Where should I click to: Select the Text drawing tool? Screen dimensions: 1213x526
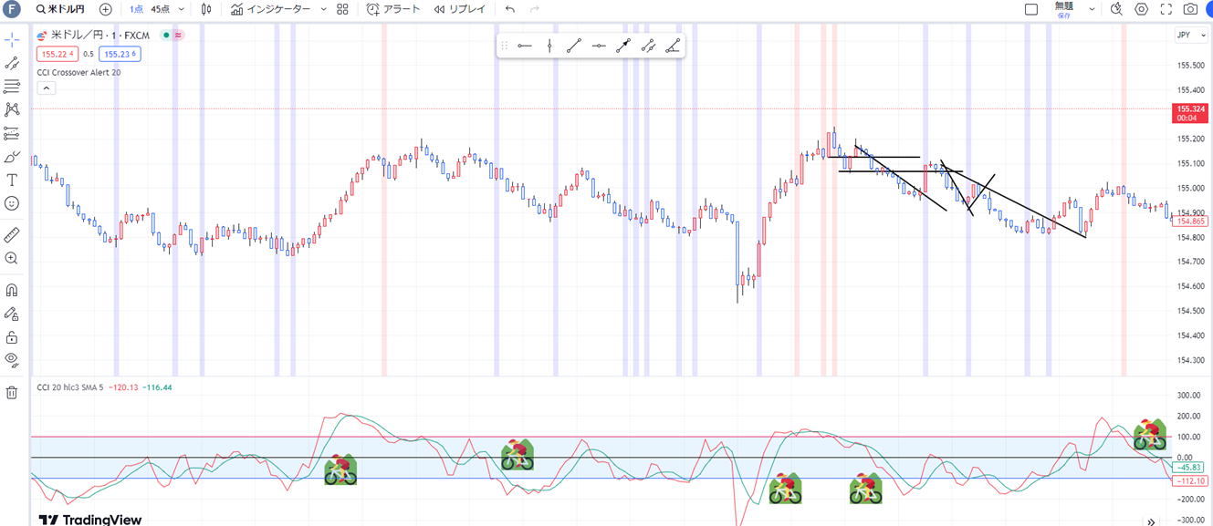pyautogui.click(x=12, y=180)
